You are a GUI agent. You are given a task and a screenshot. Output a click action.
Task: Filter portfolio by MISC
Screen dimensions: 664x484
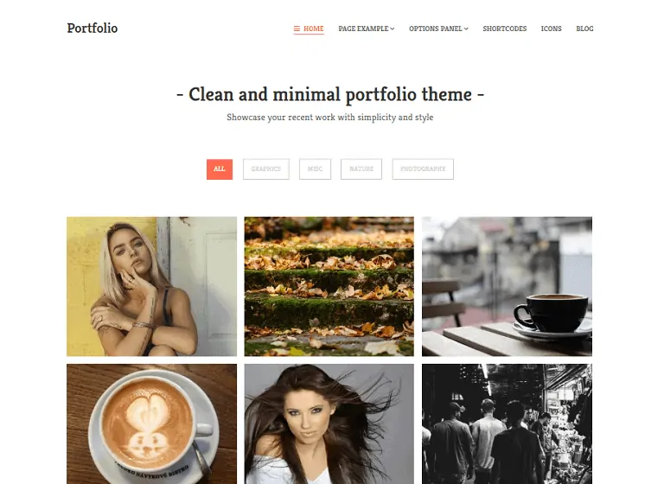[x=315, y=169]
